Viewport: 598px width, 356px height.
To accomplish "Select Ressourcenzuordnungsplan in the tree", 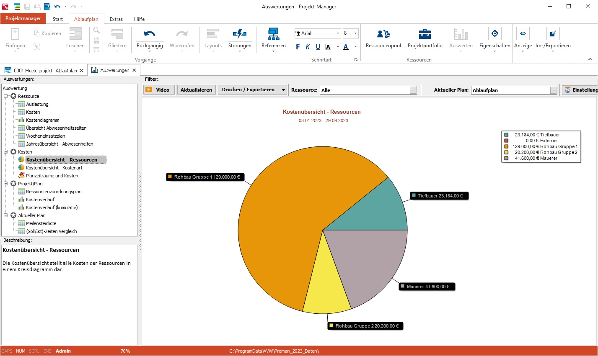I will (x=54, y=192).
